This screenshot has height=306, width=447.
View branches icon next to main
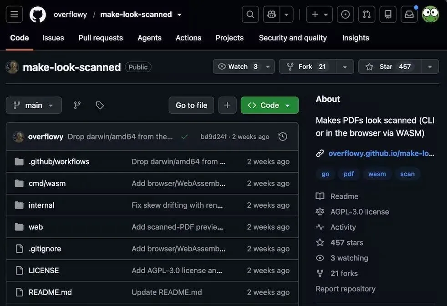(77, 105)
